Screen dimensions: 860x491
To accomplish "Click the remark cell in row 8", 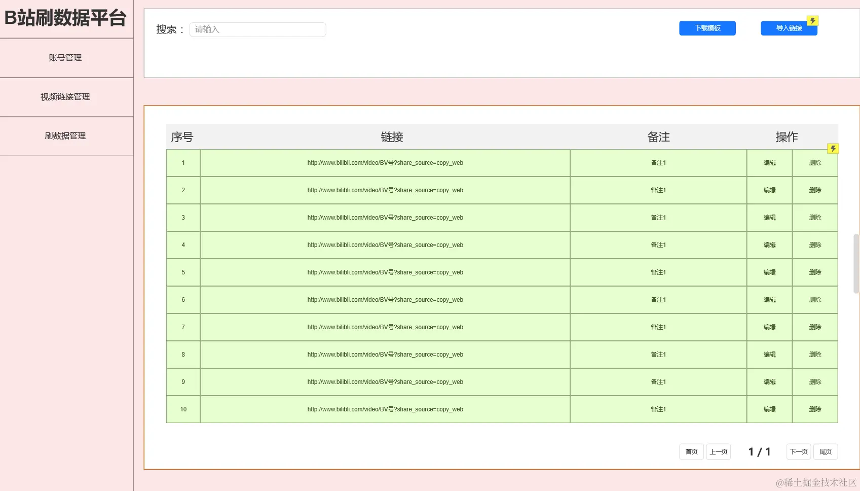I will [x=658, y=355].
